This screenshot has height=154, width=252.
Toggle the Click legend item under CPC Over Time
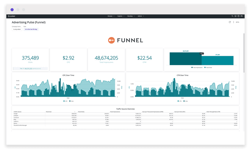[71, 101]
